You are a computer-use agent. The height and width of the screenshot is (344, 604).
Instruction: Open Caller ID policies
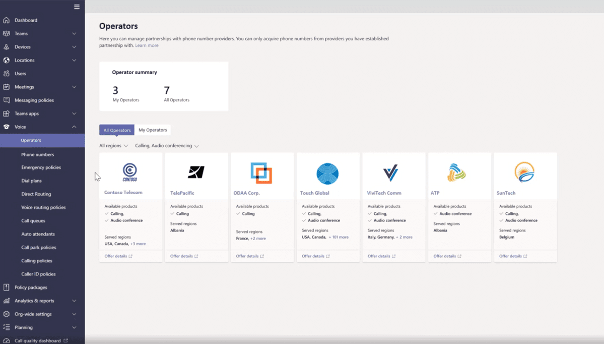[38, 274]
